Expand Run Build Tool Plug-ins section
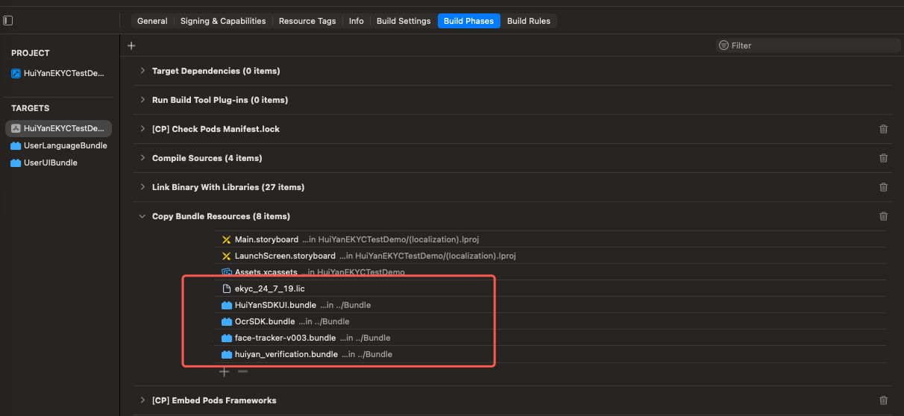904x416 pixels. click(x=142, y=100)
